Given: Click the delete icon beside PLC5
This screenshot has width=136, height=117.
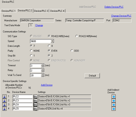Looking at the screenshot, I should [4, 109].
